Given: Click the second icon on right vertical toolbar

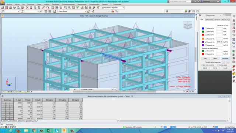Looking at the screenshot, I should point(234,20).
